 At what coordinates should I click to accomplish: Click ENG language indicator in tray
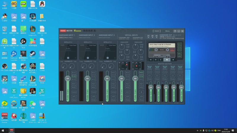219,130
